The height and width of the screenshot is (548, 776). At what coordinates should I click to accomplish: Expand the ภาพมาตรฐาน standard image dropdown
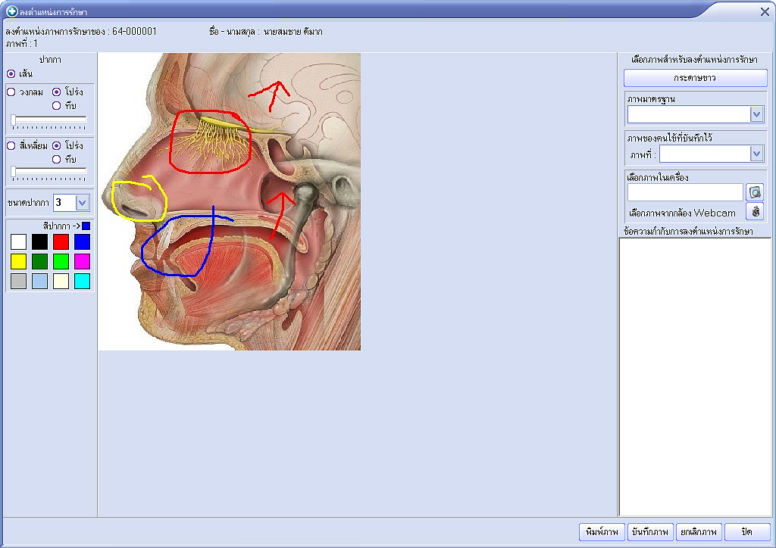click(756, 114)
